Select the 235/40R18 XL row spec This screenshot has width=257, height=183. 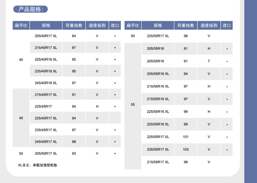(x=46, y=71)
